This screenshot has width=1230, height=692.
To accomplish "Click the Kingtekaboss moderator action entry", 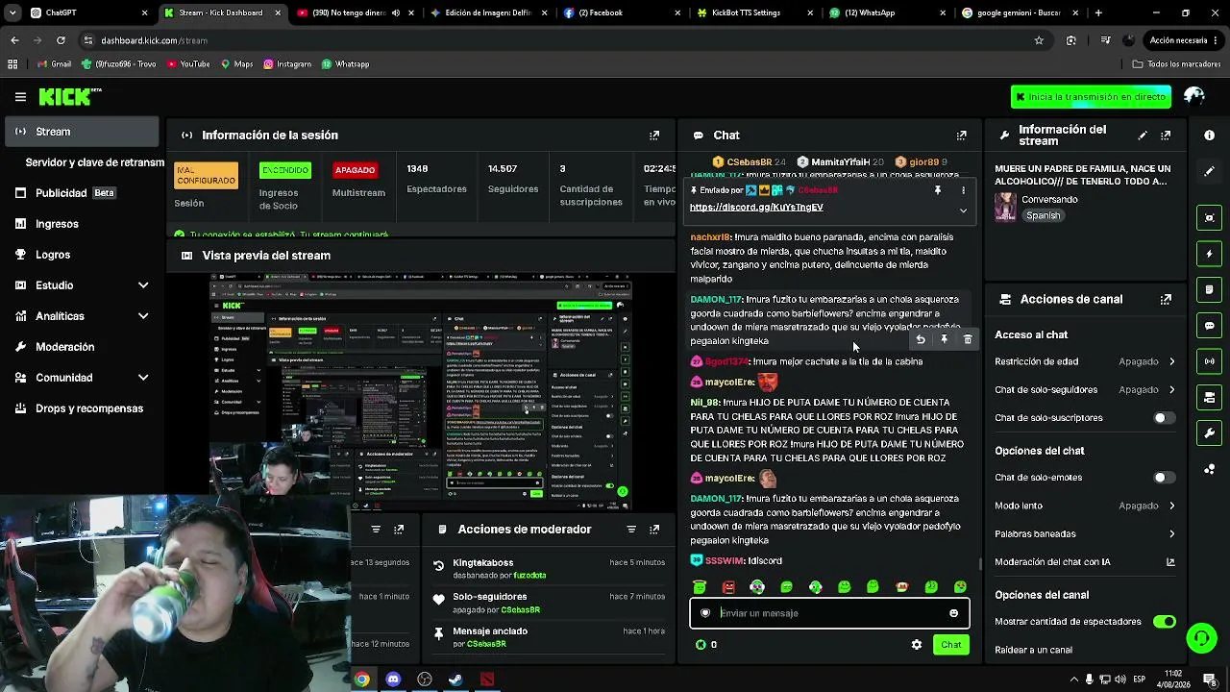I will [x=548, y=569].
